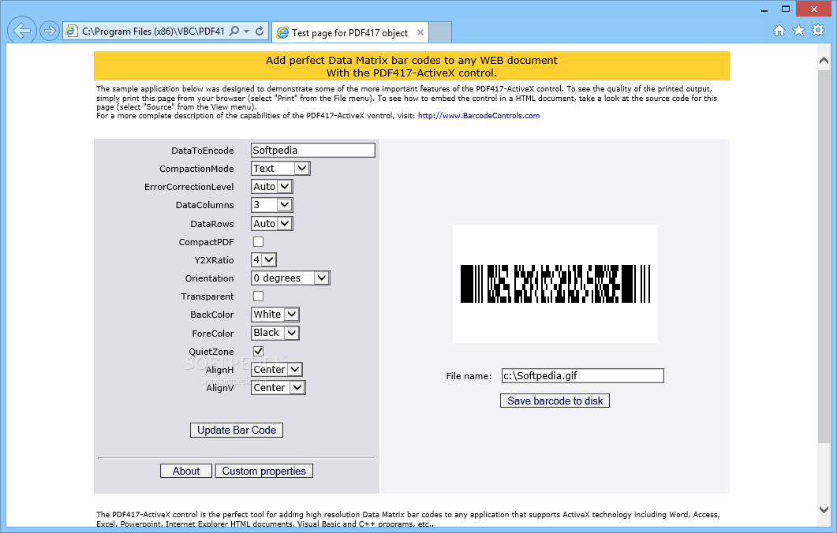
Task: Click the scrollbar down arrow
Action: pos(824,509)
